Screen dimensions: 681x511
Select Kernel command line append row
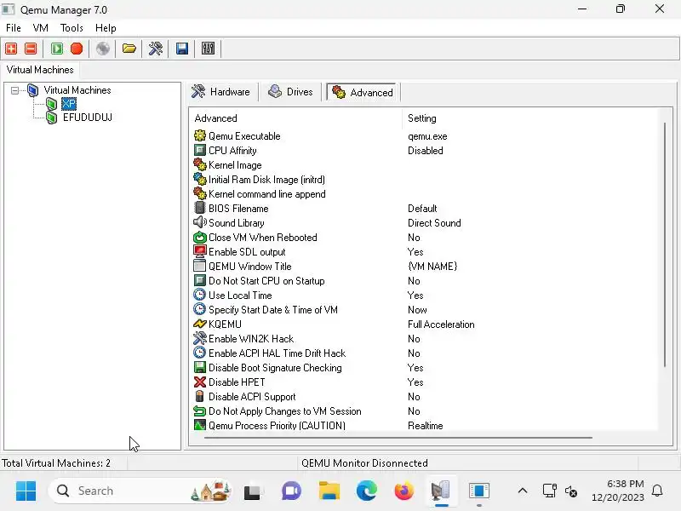tap(266, 194)
